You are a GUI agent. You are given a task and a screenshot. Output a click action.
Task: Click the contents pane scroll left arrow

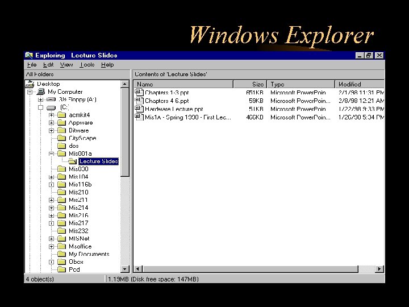coord(138,269)
